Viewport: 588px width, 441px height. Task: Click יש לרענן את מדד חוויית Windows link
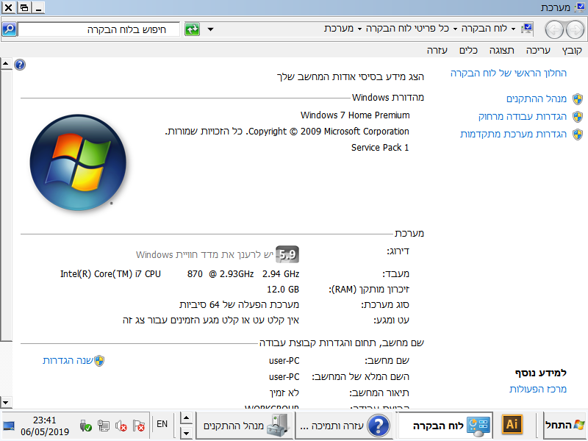click(x=204, y=254)
